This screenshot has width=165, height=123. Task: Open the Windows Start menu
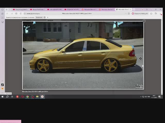(x=2, y=97)
